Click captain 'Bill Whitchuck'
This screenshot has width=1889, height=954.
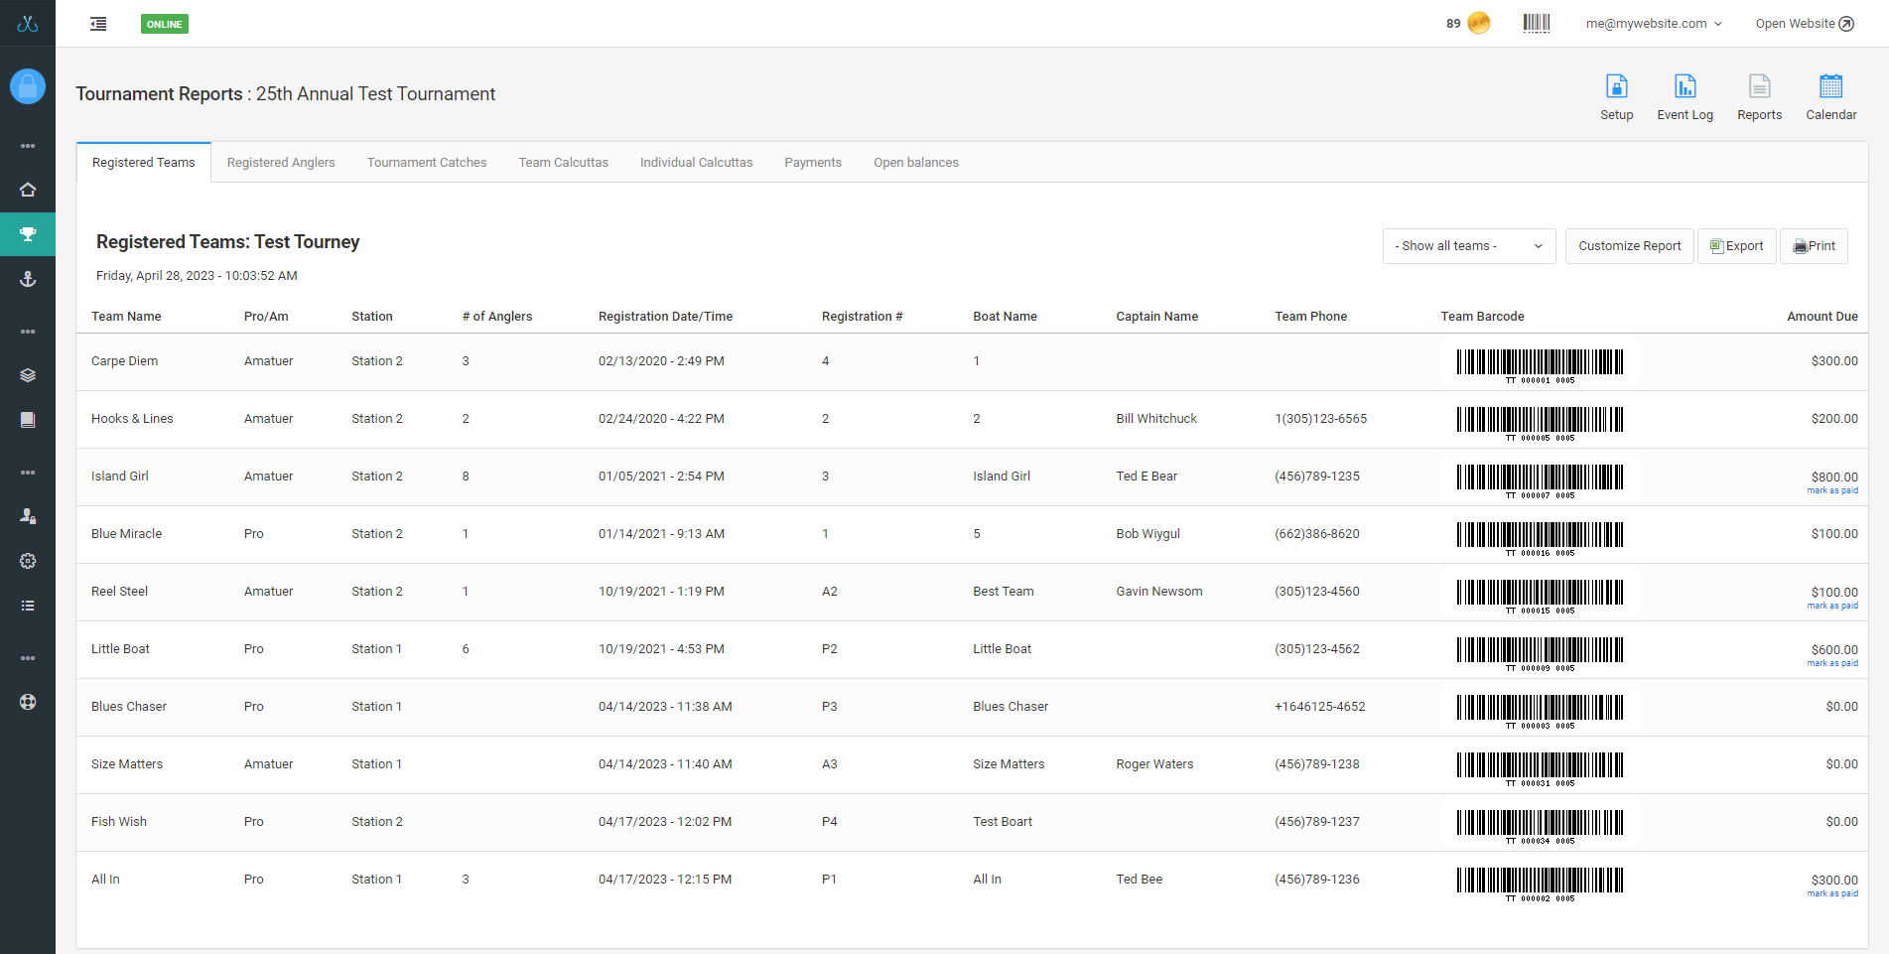coord(1156,419)
